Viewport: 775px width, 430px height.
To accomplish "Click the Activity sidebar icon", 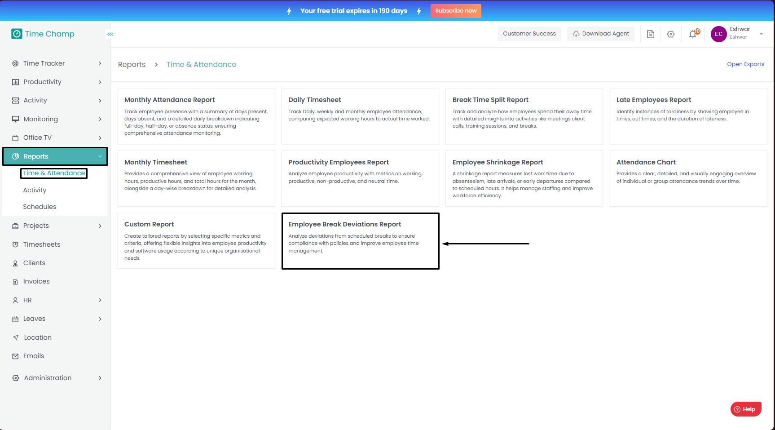I will [15, 100].
